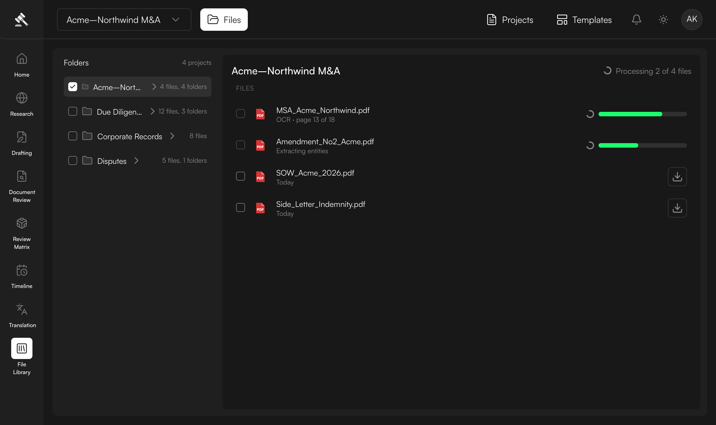Open the AK user avatar
Screen dimensions: 716x425
pos(692,20)
